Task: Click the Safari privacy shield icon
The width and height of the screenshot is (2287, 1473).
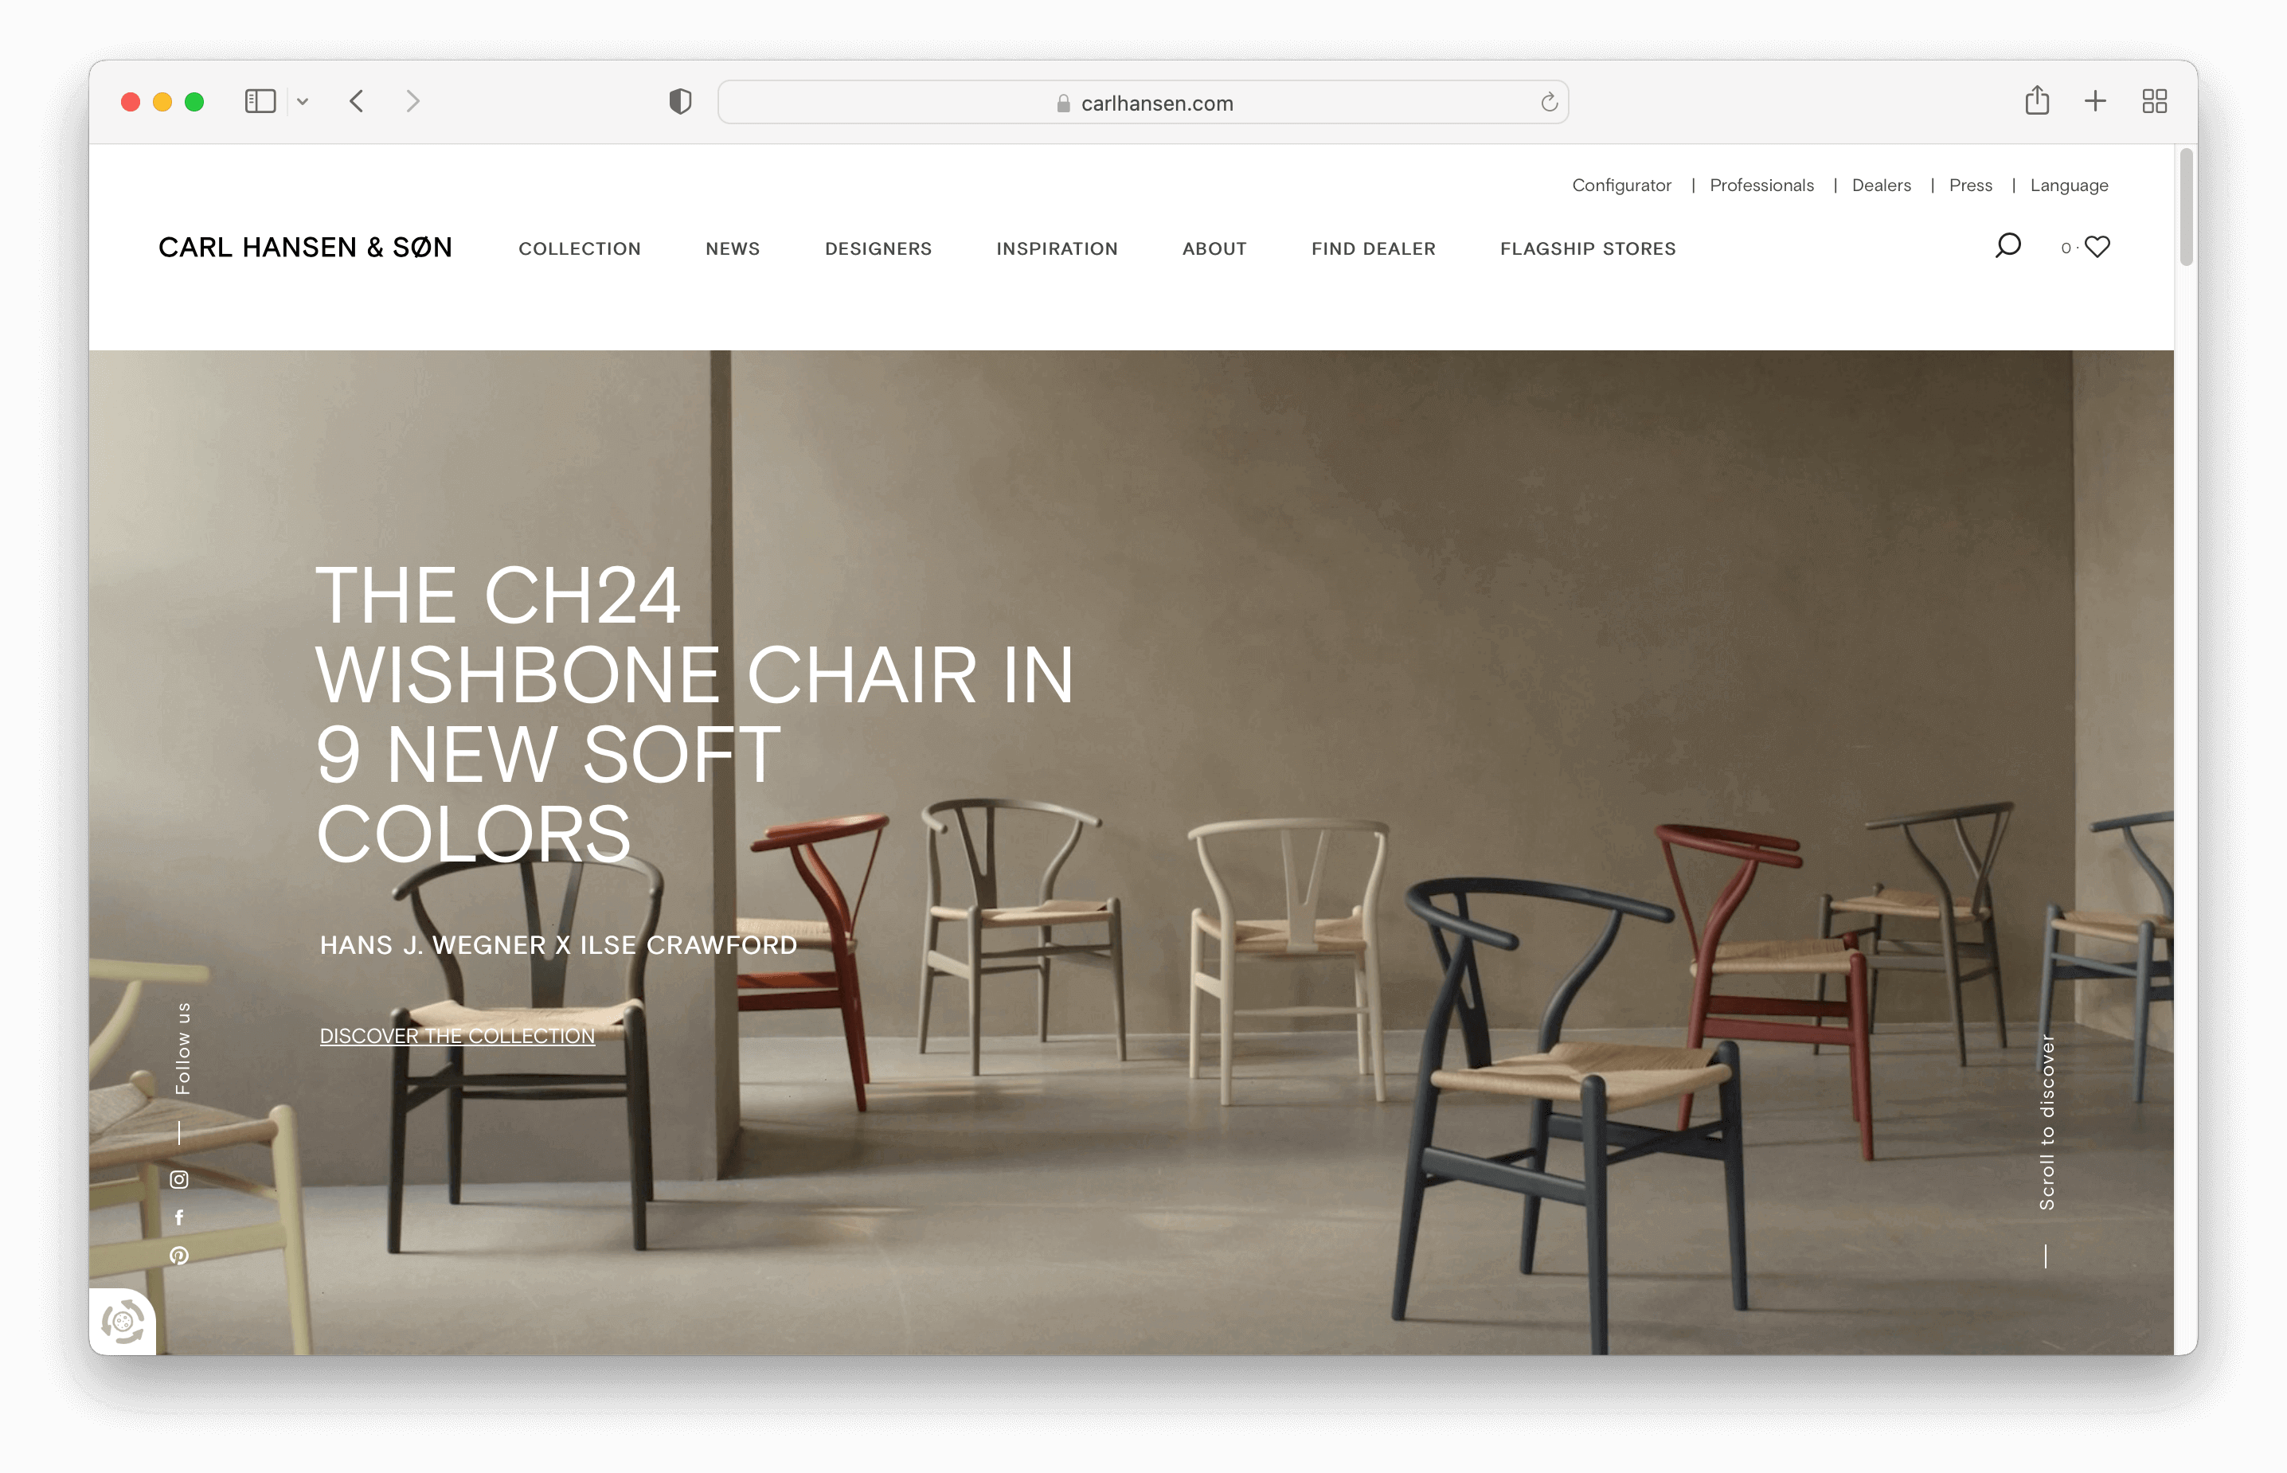Action: coord(680,101)
